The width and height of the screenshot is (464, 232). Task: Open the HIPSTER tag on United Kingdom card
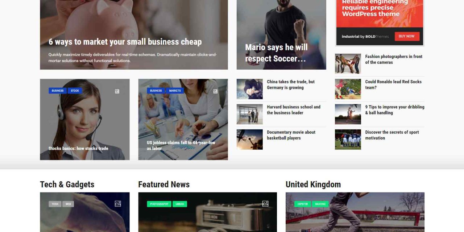click(303, 204)
